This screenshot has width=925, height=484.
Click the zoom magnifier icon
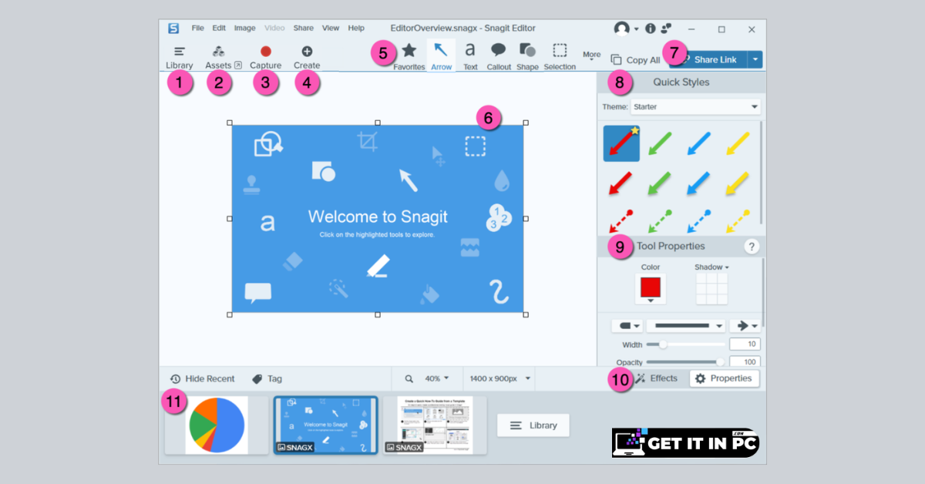click(409, 378)
